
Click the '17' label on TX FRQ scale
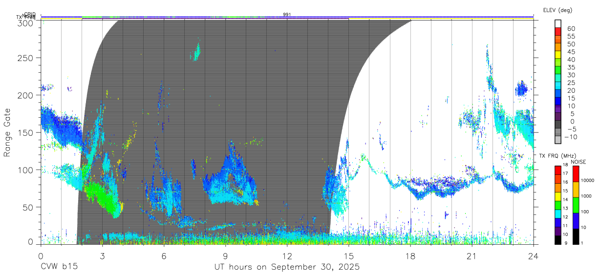[566, 174]
